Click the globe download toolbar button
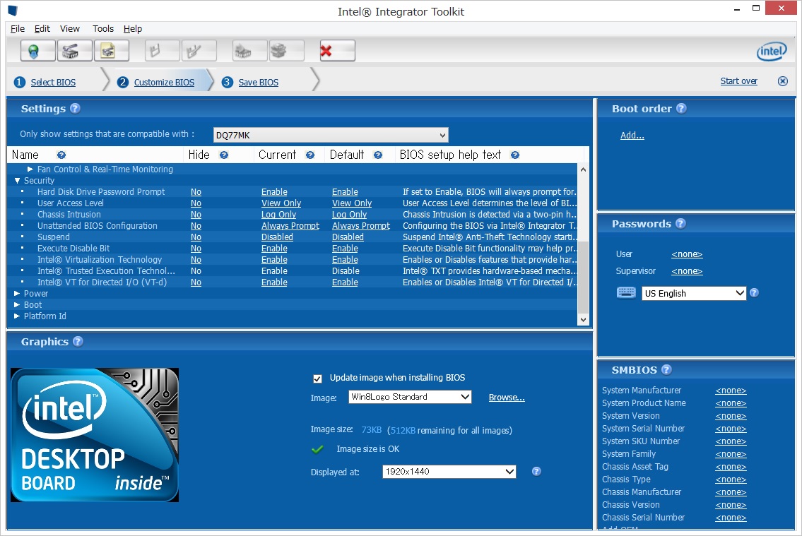Image resolution: width=802 pixels, height=536 pixels. (38, 51)
